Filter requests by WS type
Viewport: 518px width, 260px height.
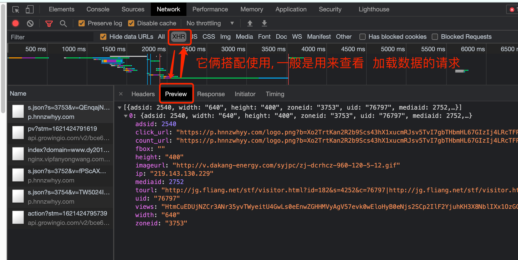pos(297,37)
